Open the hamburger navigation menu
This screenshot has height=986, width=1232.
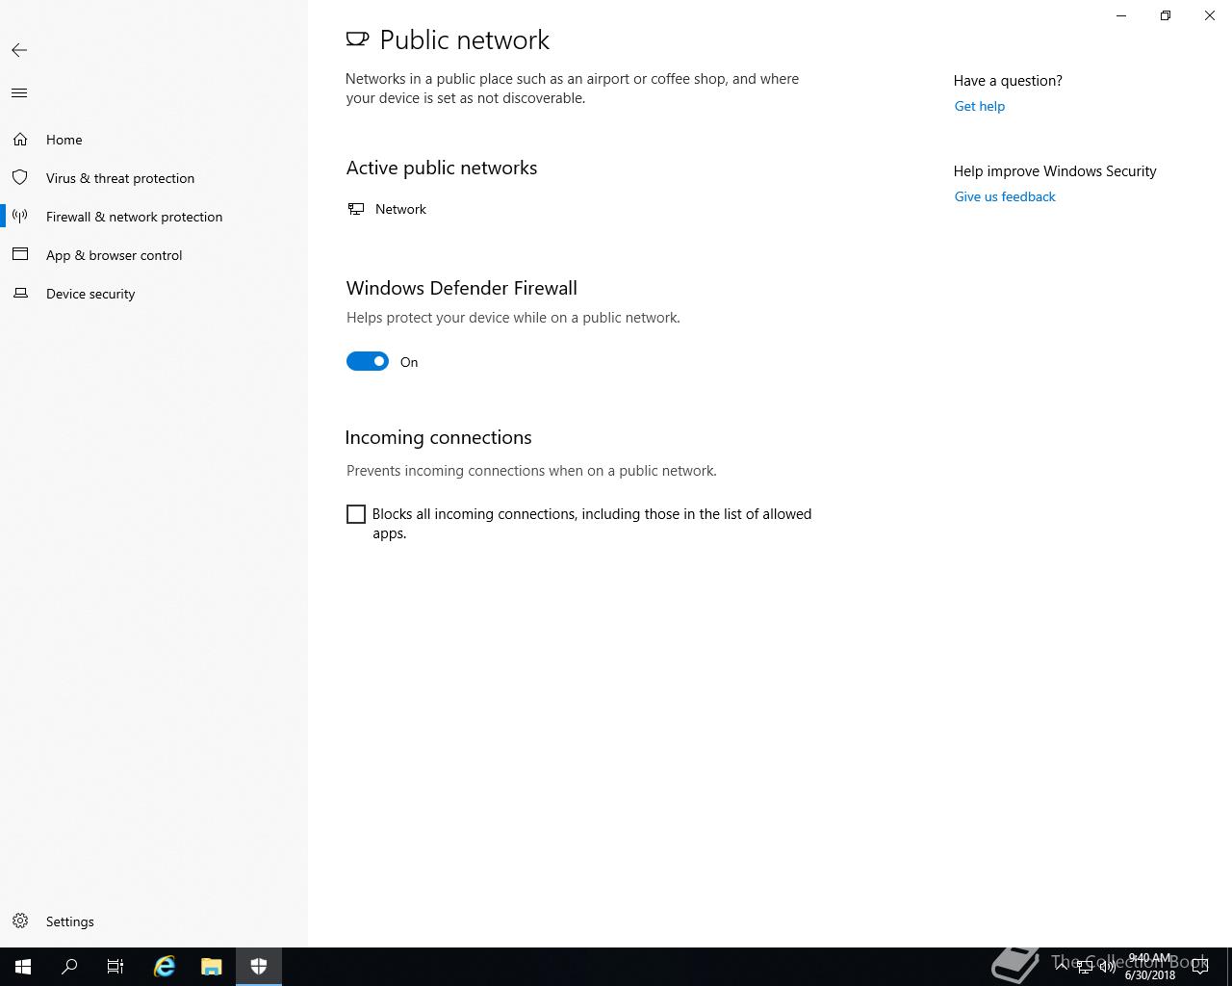tap(19, 93)
